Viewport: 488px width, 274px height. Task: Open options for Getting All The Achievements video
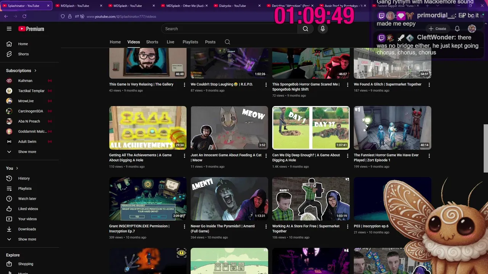pyautogui.click(x=185, y=156)
